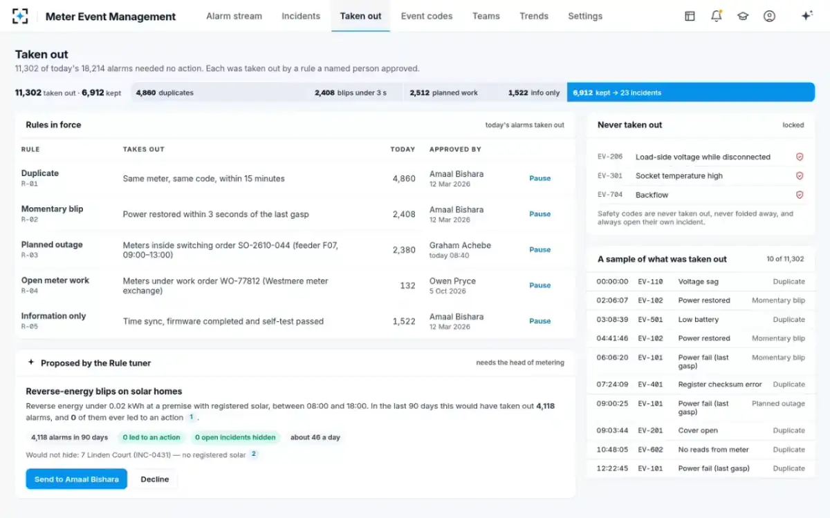This screenshot has width=830, height=518.
Task: Click the Meter Event Management app logo
Action: tap(20, 16)
